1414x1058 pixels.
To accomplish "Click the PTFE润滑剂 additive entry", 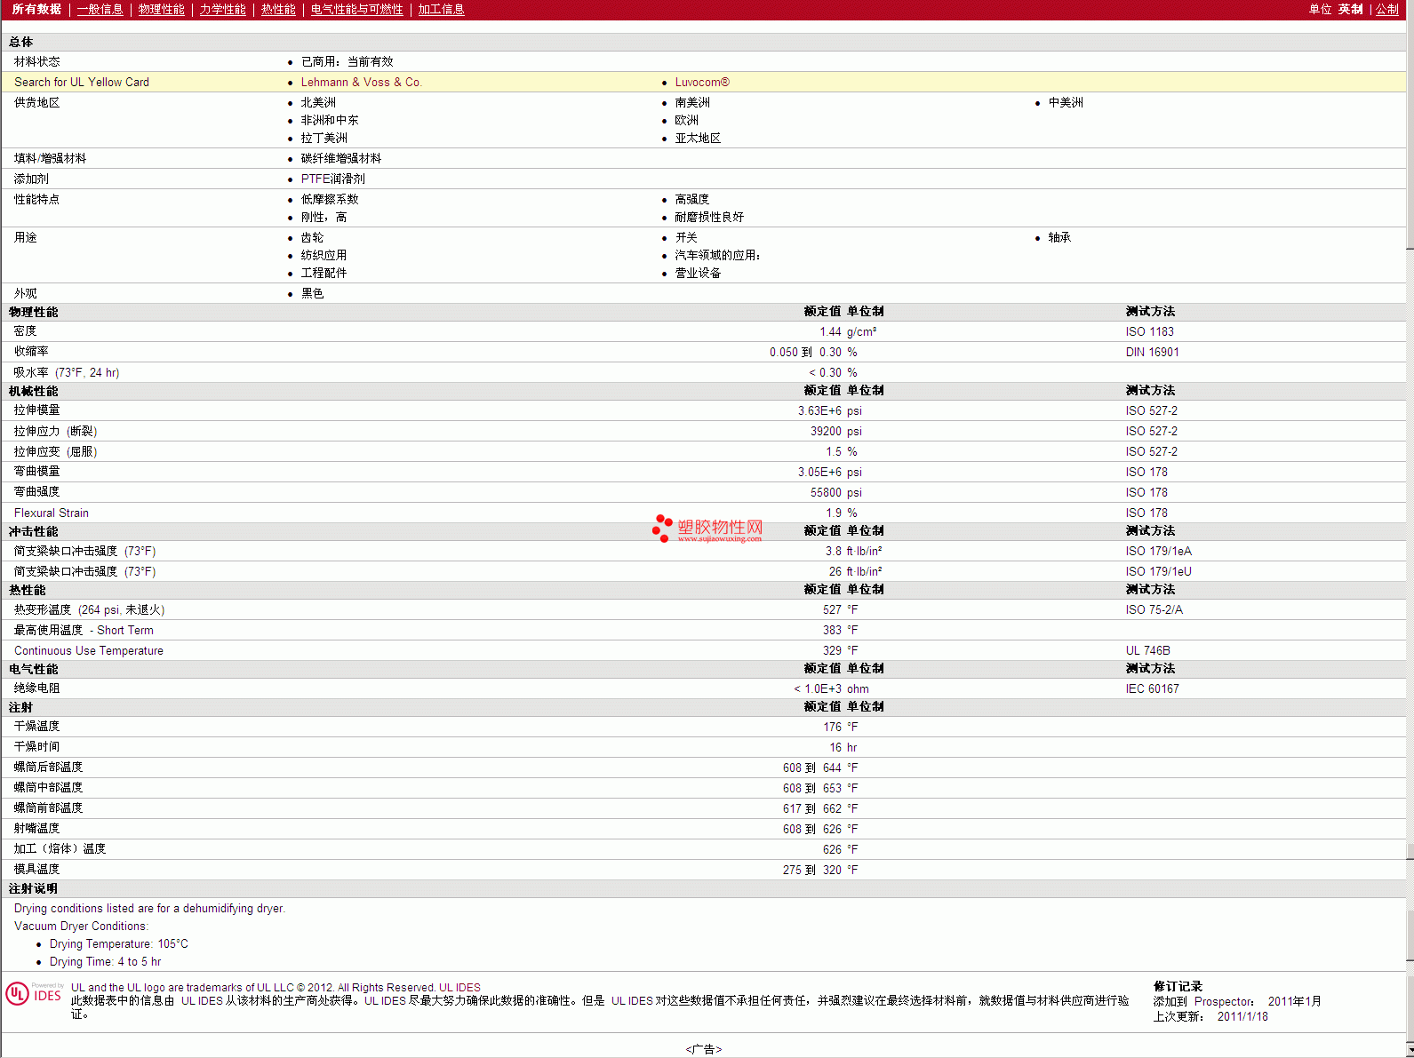I will (332, 179).
